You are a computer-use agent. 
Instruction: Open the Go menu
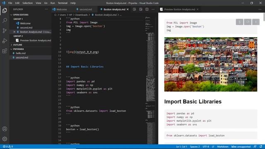(46, 3)
